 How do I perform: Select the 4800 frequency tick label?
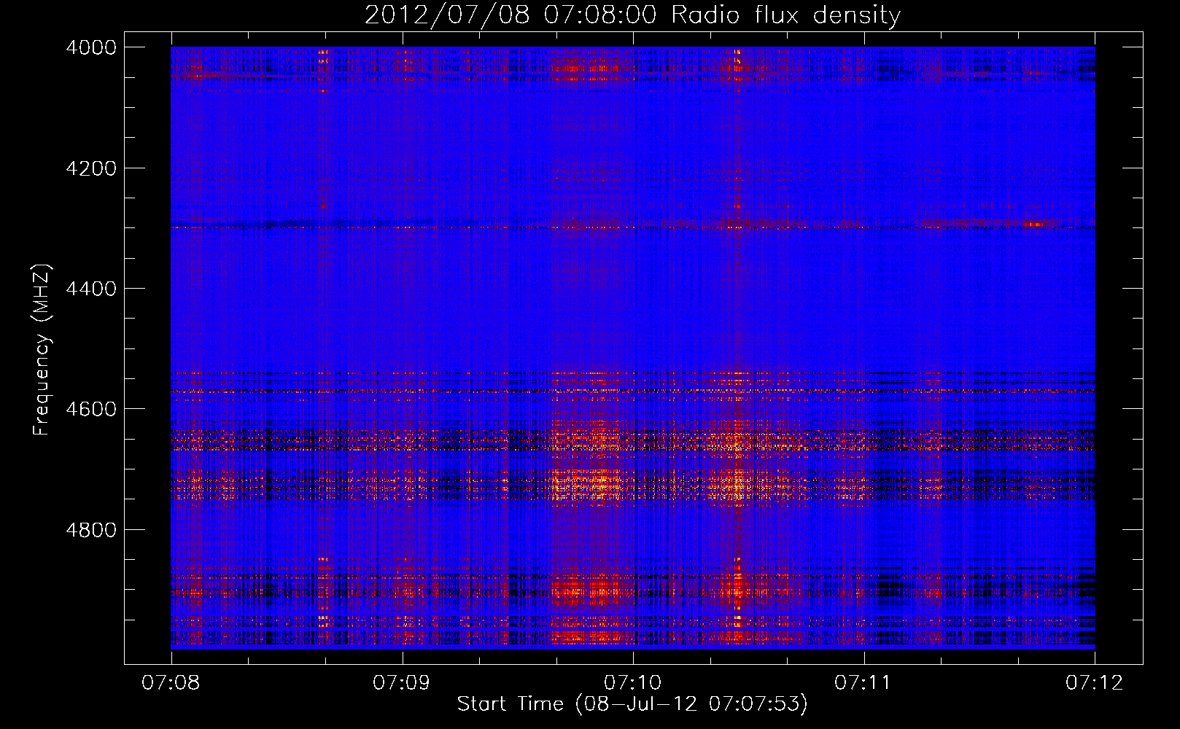coord(91,529)
